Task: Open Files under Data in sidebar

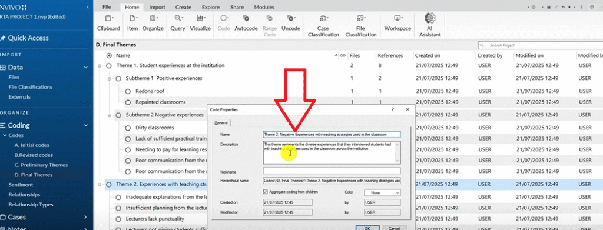Action: (x=14, y=78)
